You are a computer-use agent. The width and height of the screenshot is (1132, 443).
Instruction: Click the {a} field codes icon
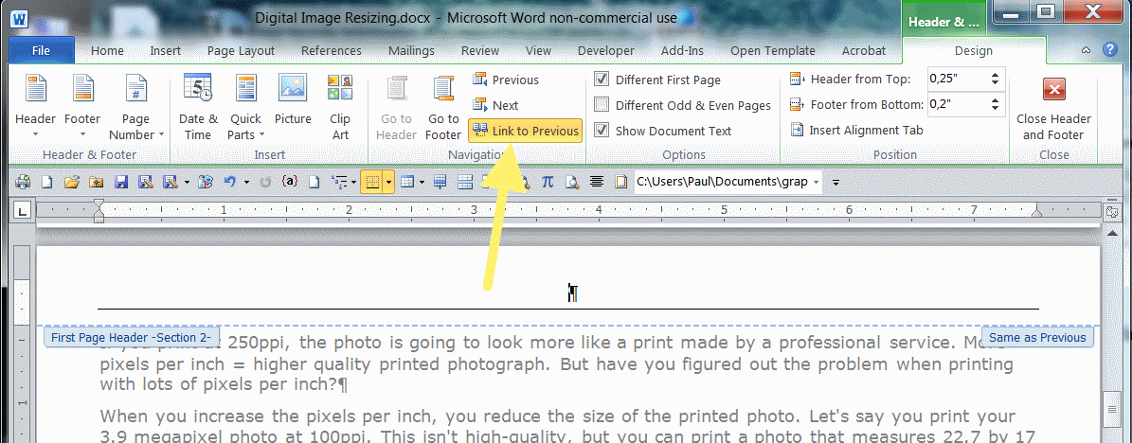[x=290, y=183]
